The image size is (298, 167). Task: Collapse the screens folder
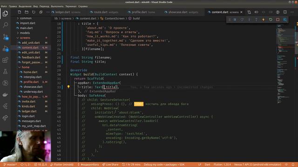pos(25,38)
